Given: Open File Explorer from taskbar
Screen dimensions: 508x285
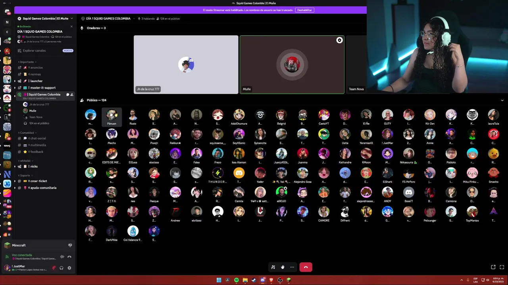Looking at the screenshot, I should click(245, 280).
